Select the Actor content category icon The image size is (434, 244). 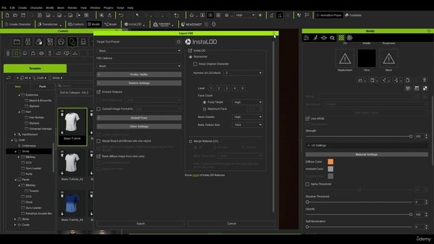coord(28,42)
